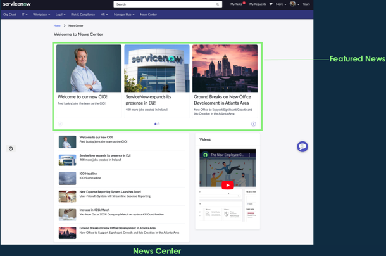The height and width of the screenshot is (256, 386).
Task: Open the Increase in 401k Match thumbnail
Action: tap(67, 215)
